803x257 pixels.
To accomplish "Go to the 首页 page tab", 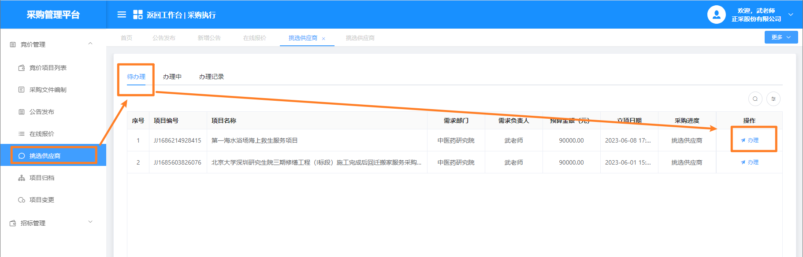I will pos(126,38).
